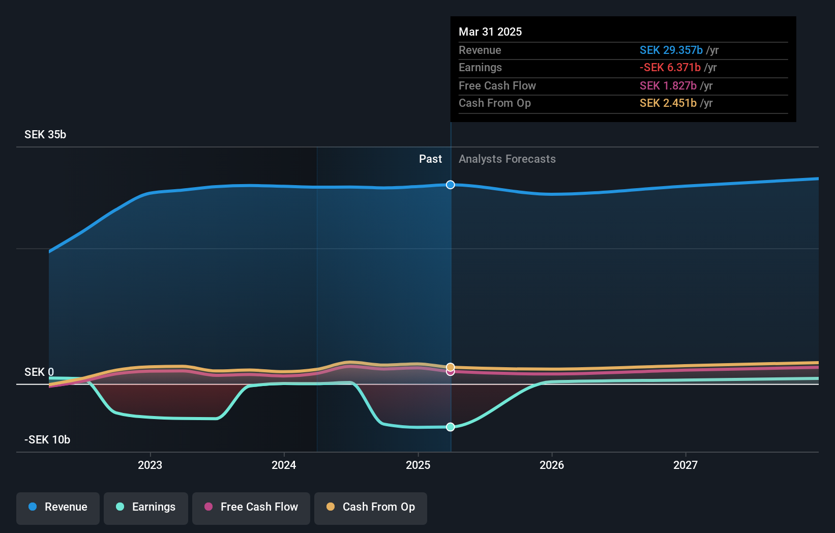This screenshot has height=533, width=835.
Task: Click the 2025 x-axis label
Action: tap(418, 465)
